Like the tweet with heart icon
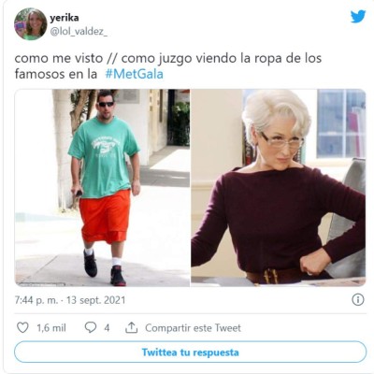The height and width of the screenshot is (374, 374). [x=22, y=327]
